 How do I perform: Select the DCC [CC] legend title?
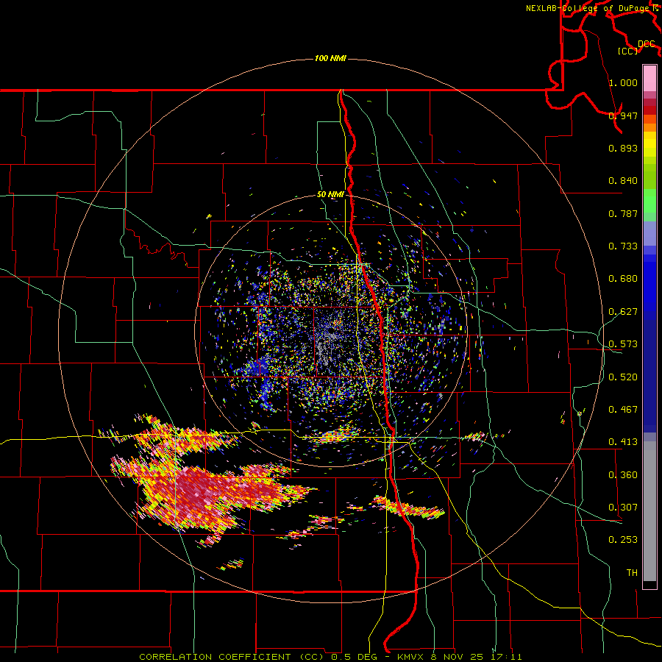[637, 47]
